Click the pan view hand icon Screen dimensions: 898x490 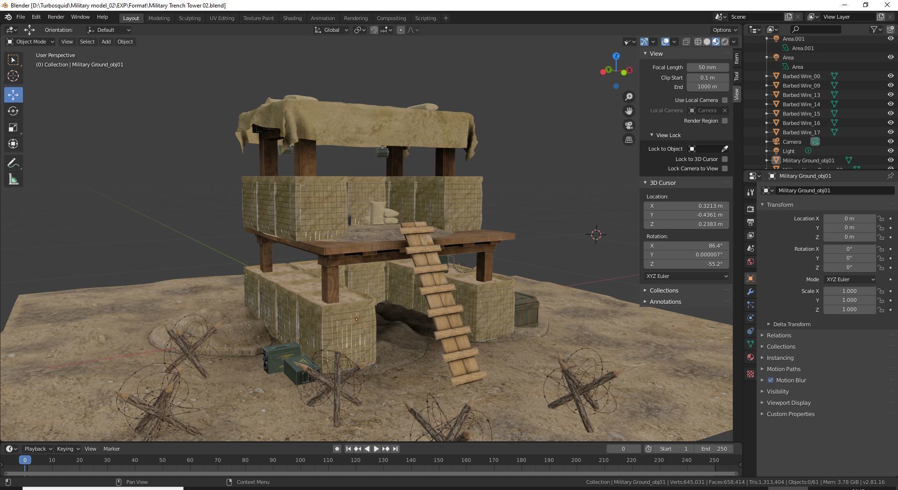coord(629,111)
